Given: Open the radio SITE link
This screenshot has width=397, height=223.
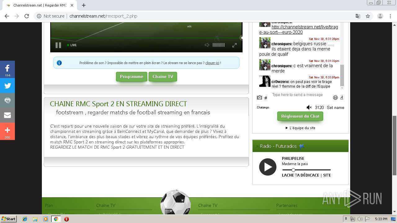Looking at the screenshot, I should point(327,175).
